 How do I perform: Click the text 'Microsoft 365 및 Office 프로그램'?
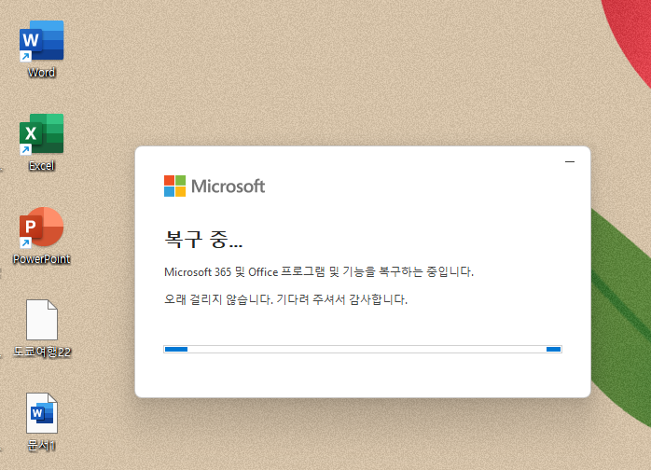click(x=244, y=272)
